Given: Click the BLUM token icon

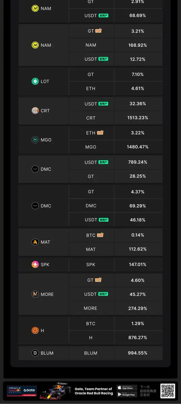Looking at the screenshot, I should tap(35, 353).
